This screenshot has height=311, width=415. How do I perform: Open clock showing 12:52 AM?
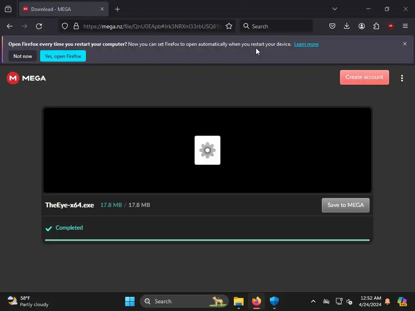(370, 301)
